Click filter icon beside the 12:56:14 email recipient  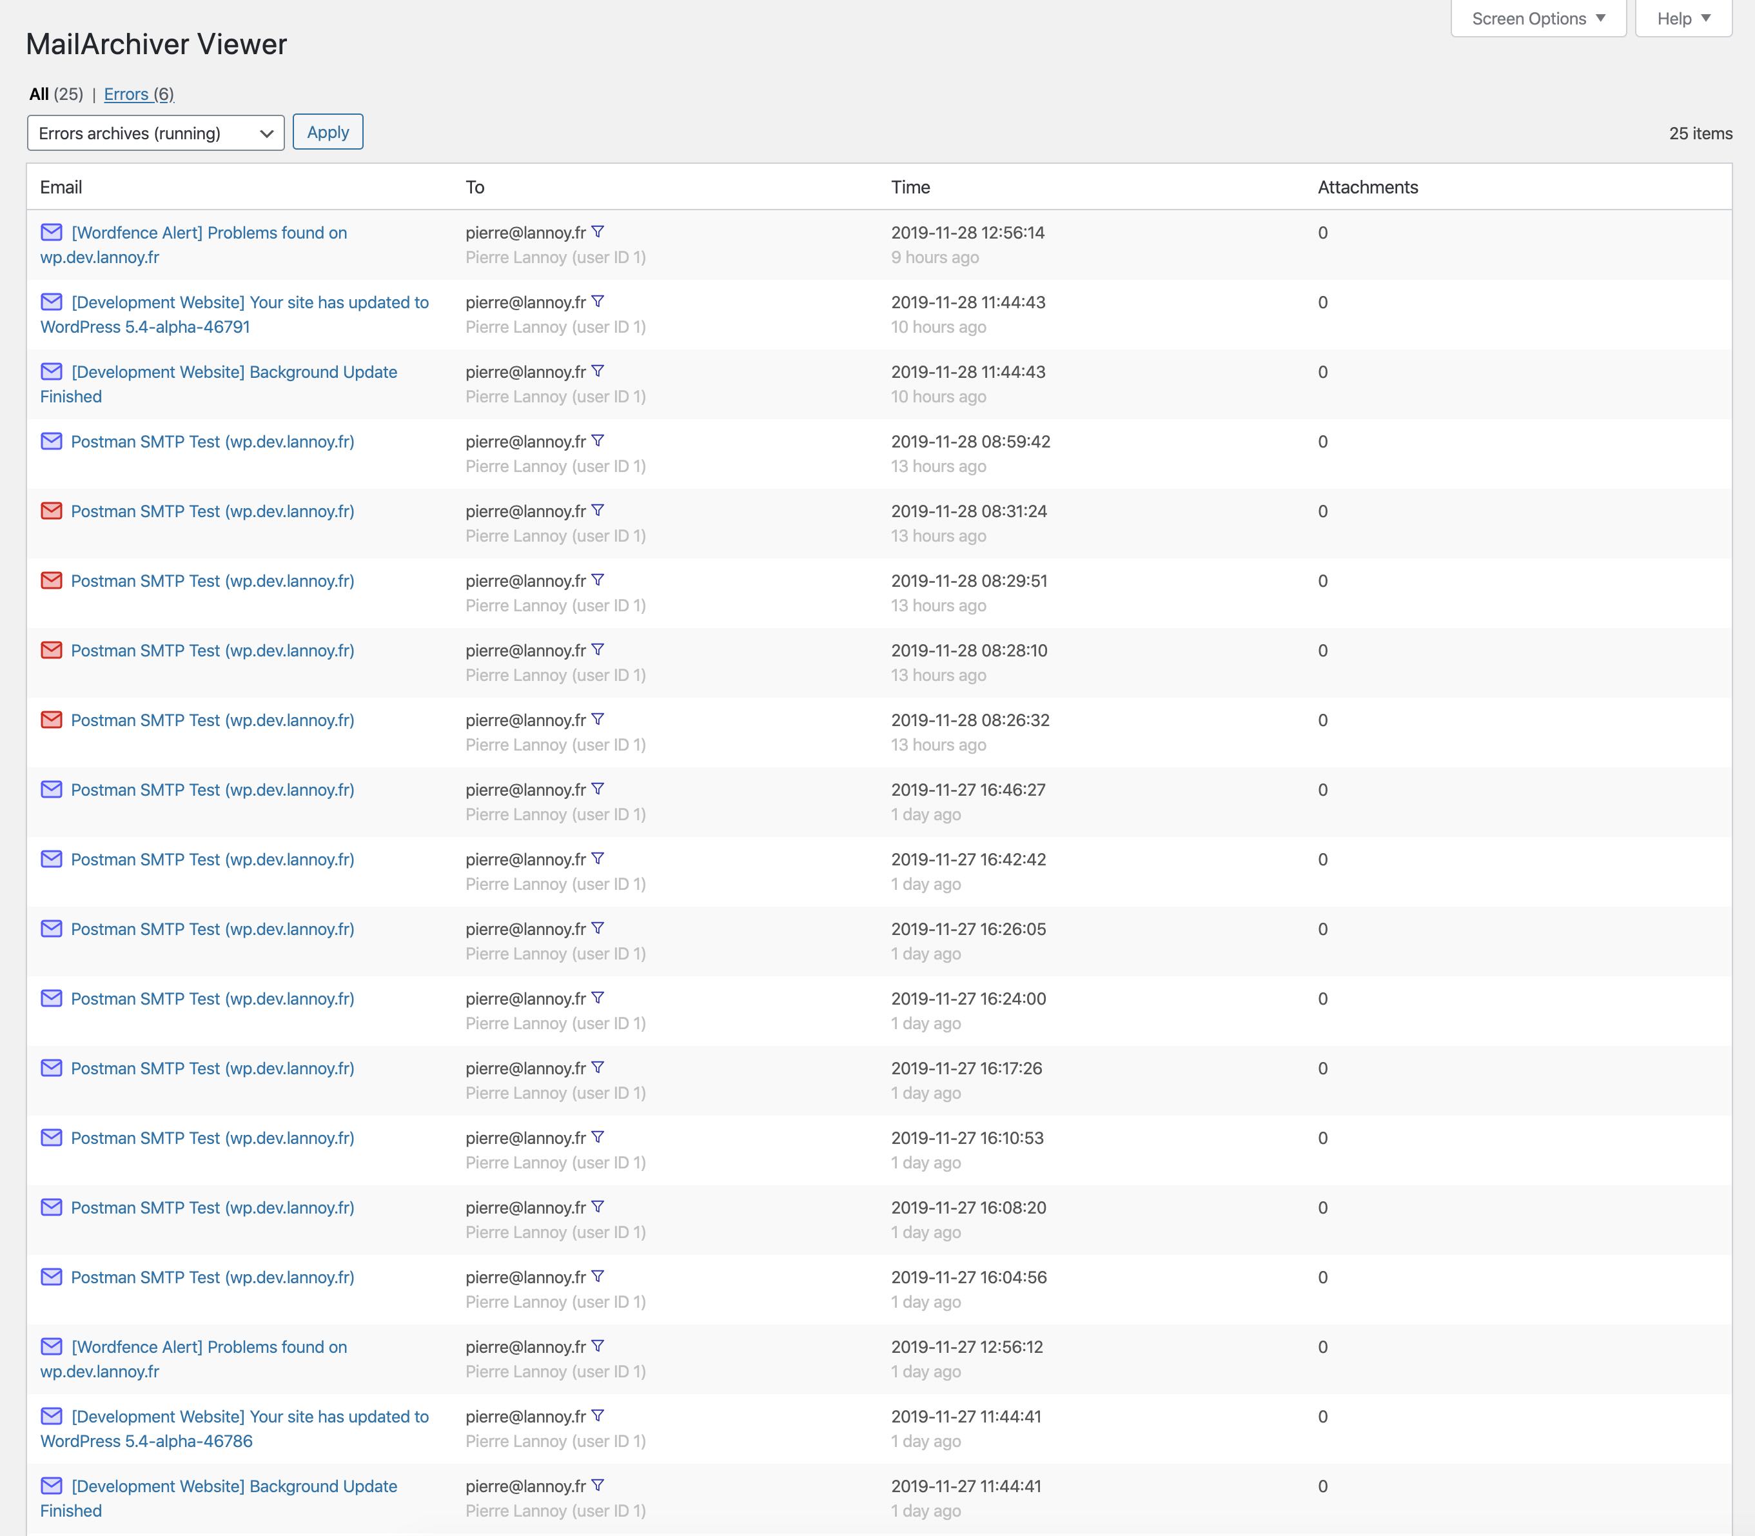(x=598, y=231)
